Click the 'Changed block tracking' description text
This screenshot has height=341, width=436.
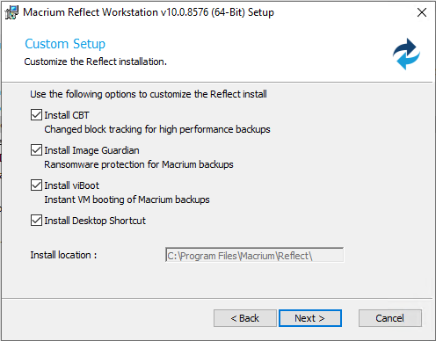pos(157,129)
